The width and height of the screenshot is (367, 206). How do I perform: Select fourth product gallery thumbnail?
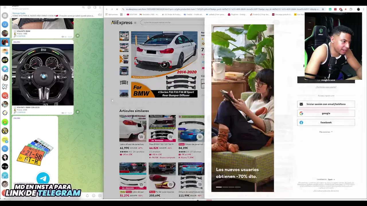point(124,71)
